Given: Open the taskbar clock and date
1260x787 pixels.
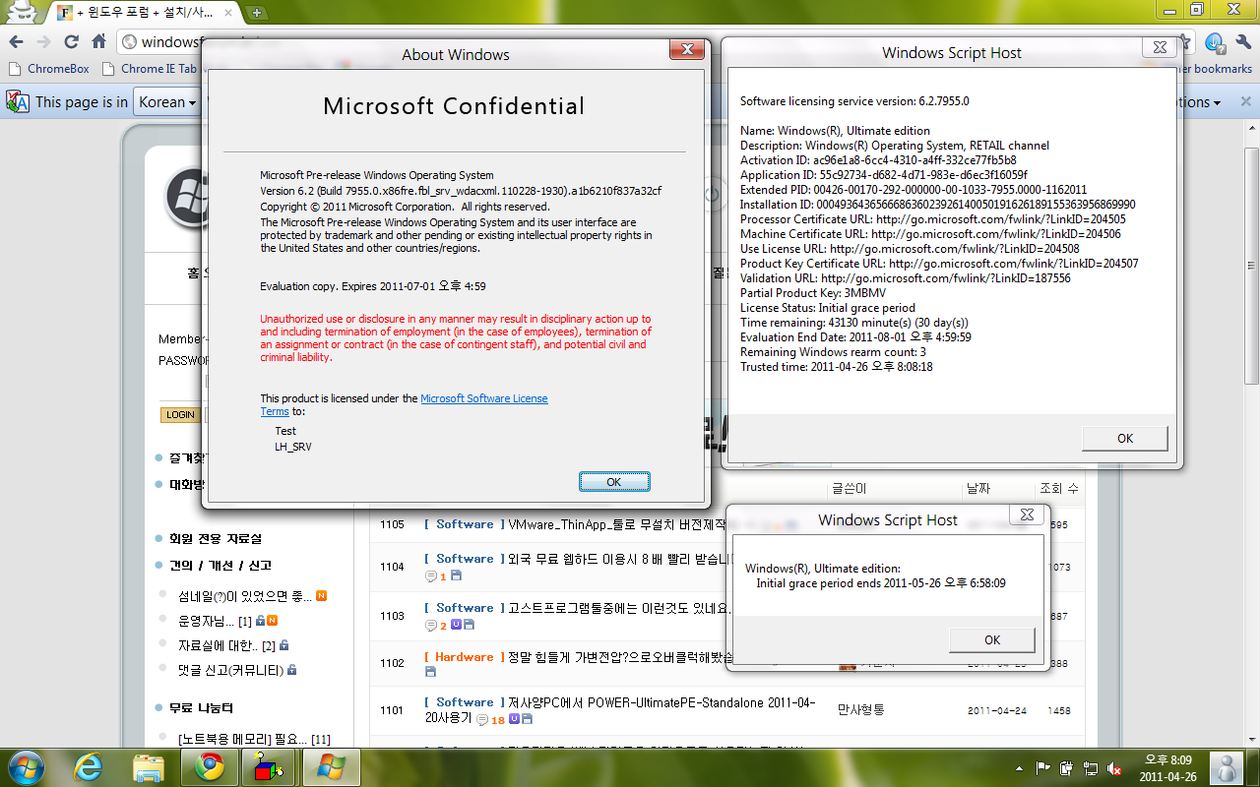Looking at the screenshot, I should [x=1168, y=767].
